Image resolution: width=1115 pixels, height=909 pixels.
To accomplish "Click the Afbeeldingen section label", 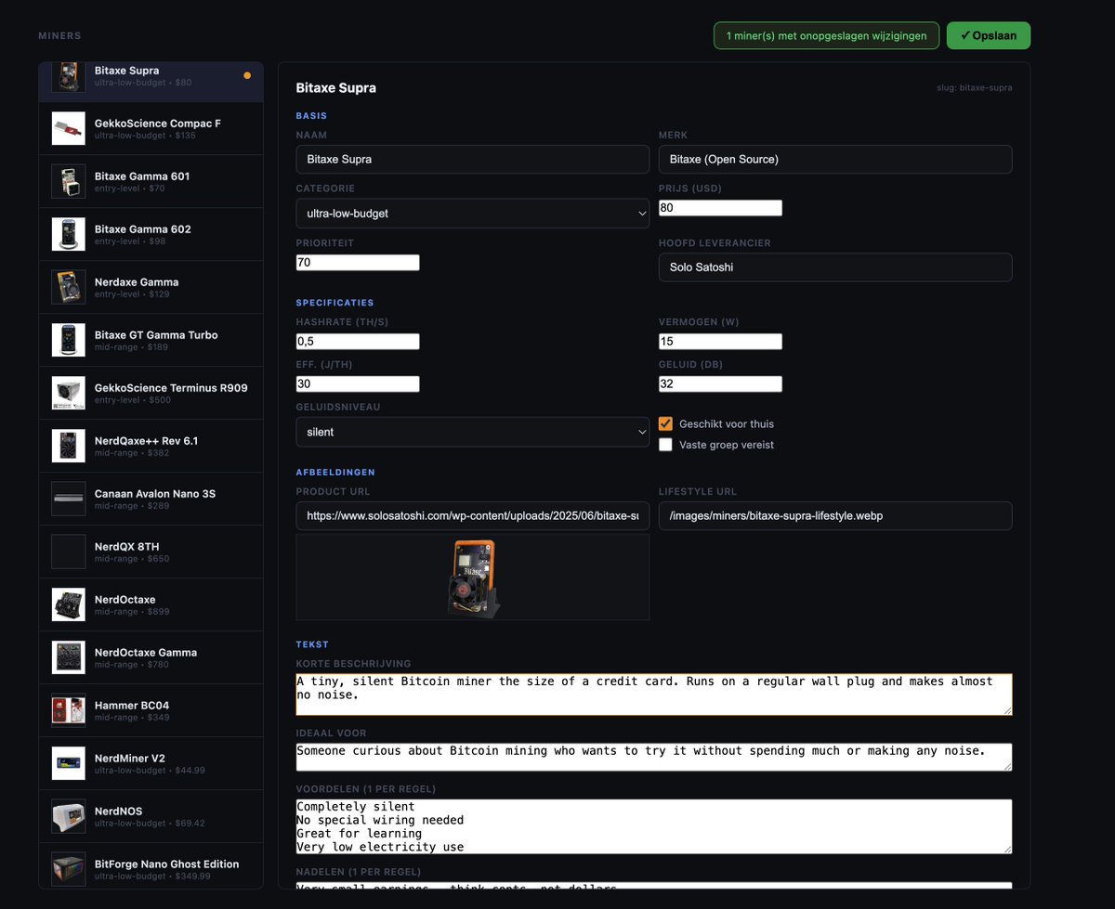I will [335, 473].
